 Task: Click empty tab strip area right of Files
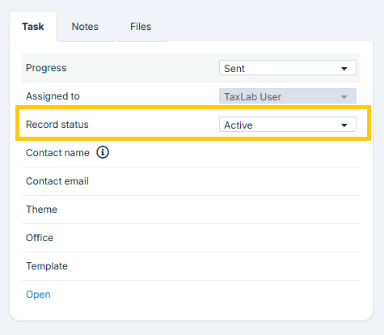pyautogui.click(x=269, y=27)
